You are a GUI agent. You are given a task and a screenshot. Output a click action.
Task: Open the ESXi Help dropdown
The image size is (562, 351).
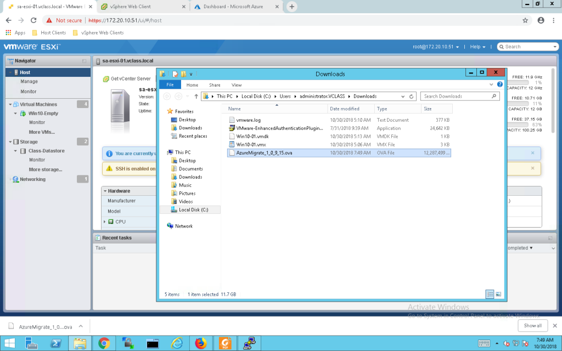[x=478, y=47]
